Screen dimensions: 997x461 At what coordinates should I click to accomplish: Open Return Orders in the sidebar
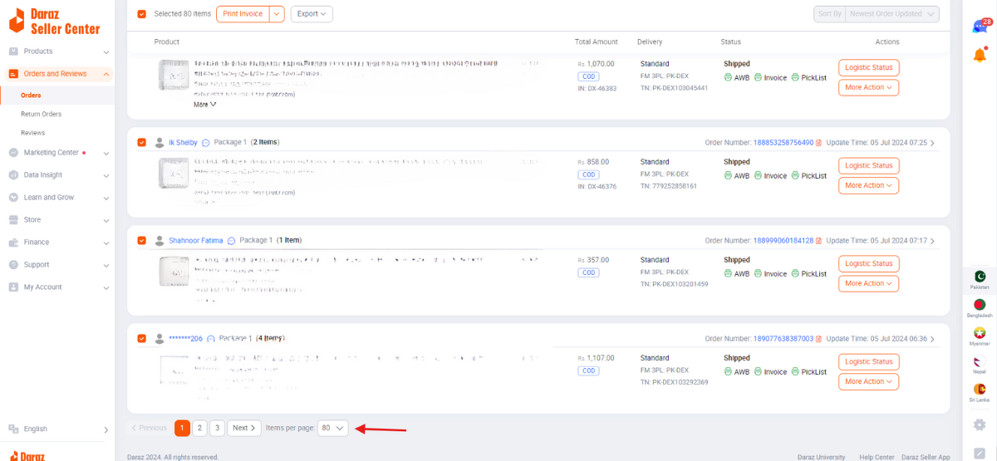[42, 114]
